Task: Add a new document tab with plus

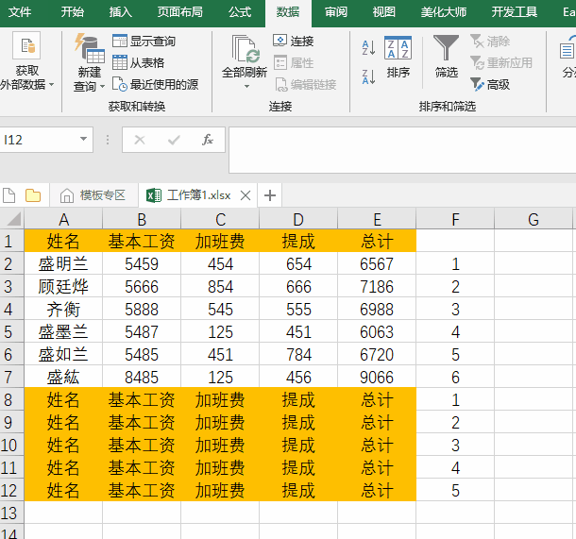Action: (270, 195)
